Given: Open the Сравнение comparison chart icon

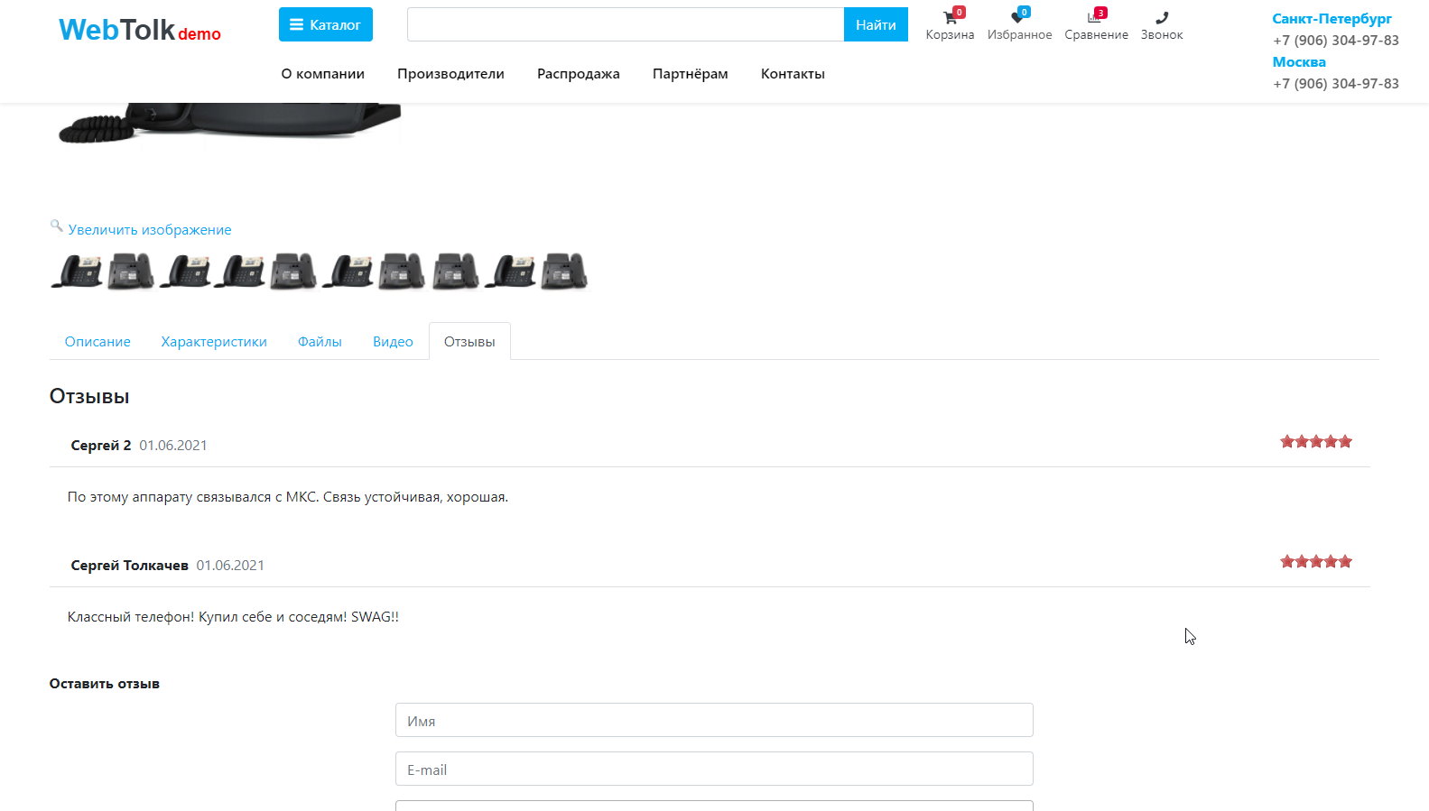Looking at the screenshot, I should point(1095,18).
